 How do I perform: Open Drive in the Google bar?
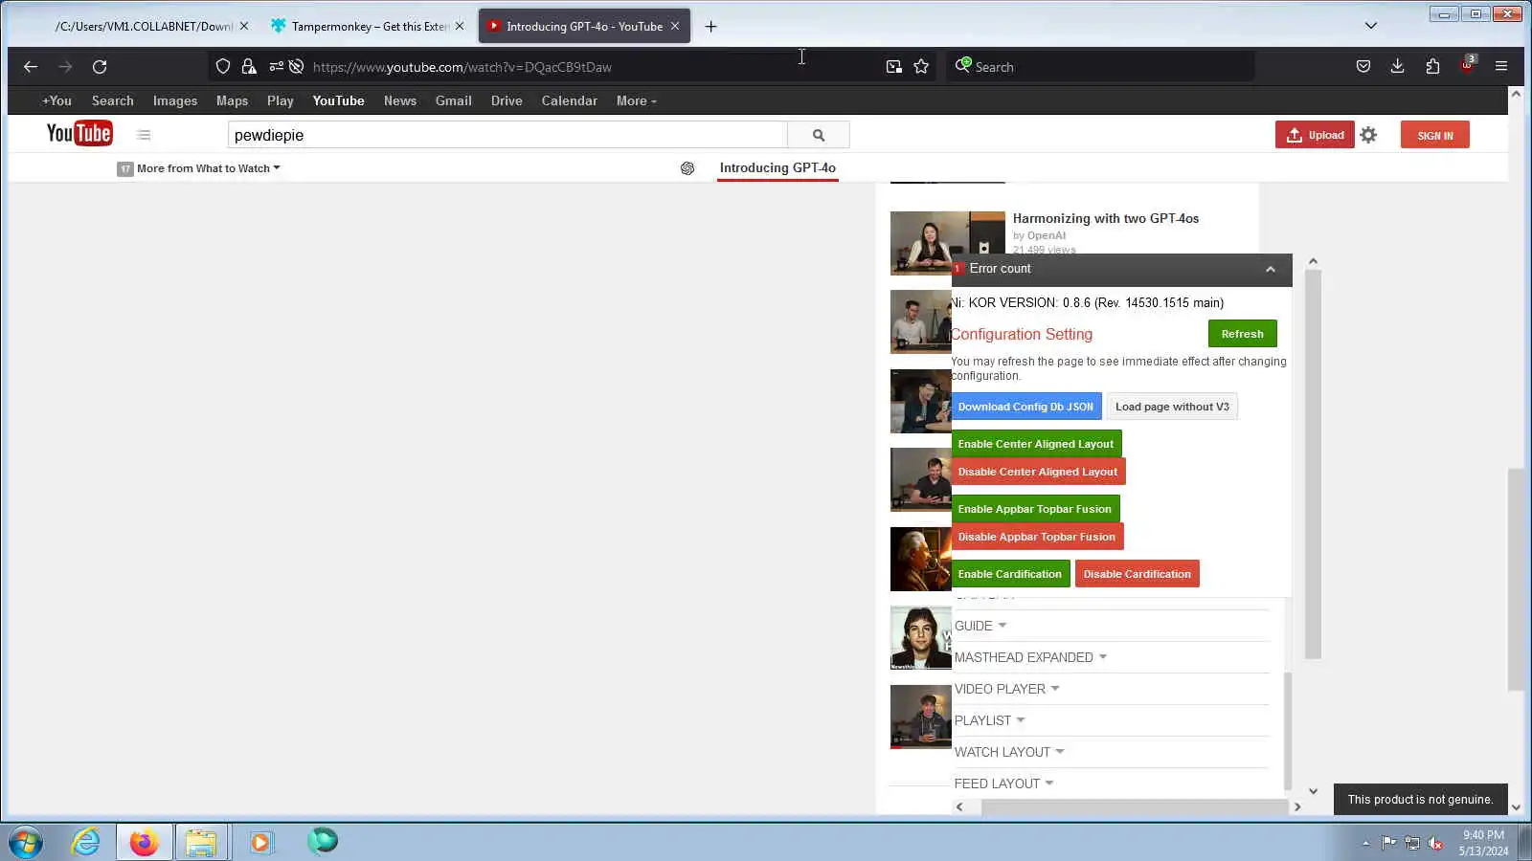507,100
